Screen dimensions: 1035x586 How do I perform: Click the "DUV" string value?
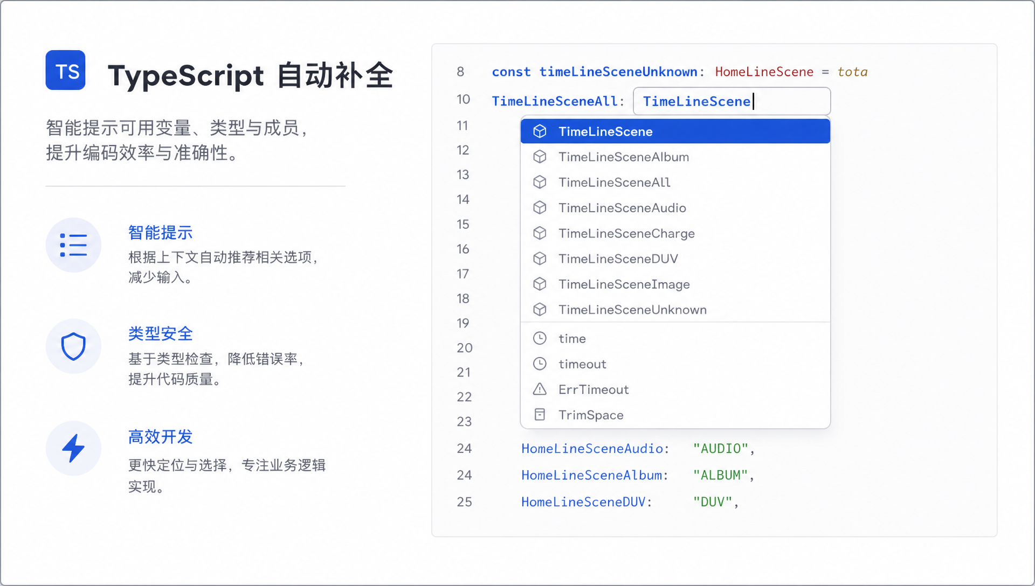coord(713,502)
